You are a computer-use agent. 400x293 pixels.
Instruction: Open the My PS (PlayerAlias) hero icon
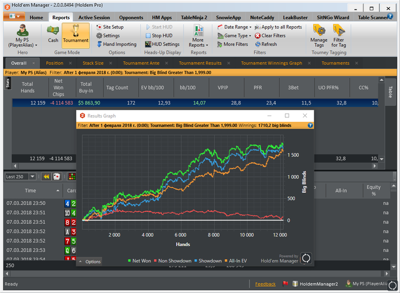pyautogui.click(x=22, y=35)
